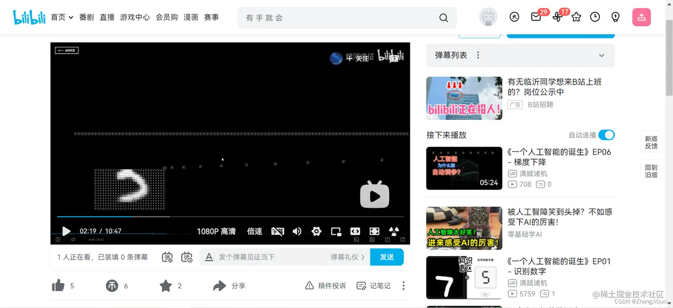Open the dynamics pinwheel icon with 17
Screen dimensions: 673x308
click(557, 17)
